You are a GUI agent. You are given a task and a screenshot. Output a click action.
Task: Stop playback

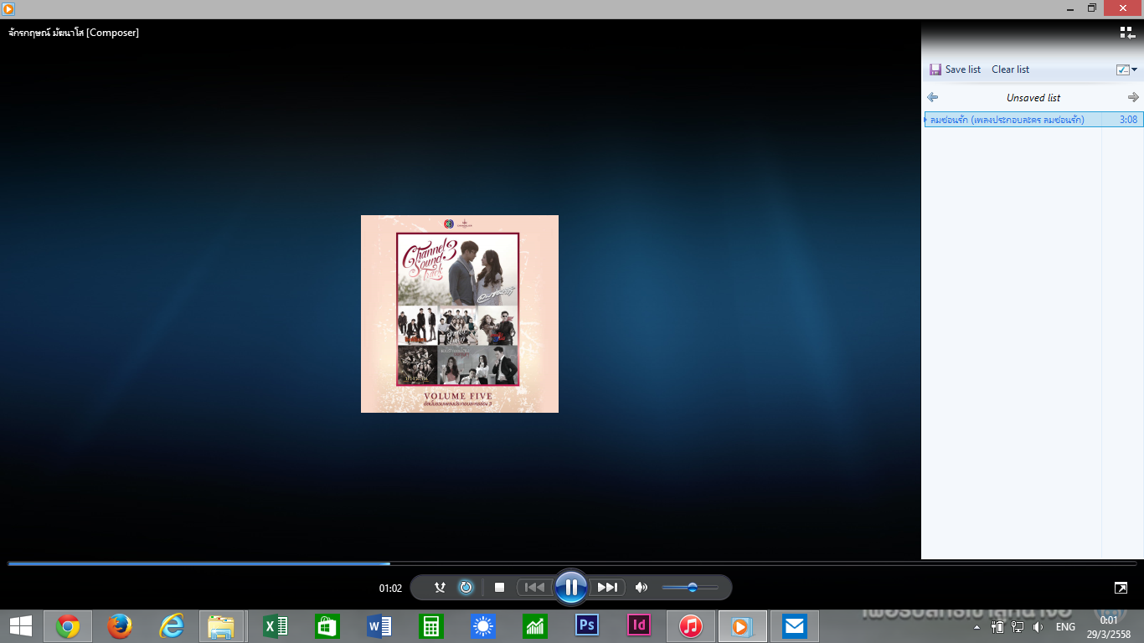pyautogui.click(x=499, y=588)
